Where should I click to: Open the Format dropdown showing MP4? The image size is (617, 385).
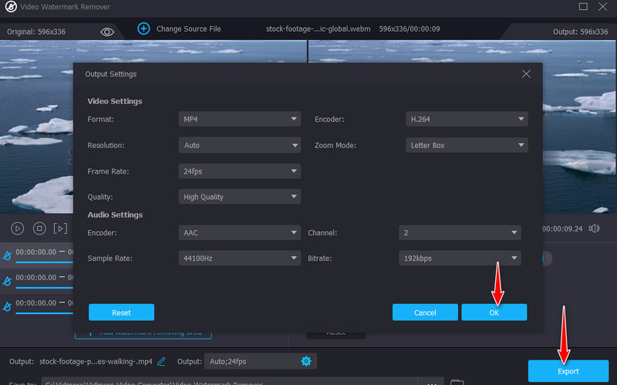(x=239, y=120)
